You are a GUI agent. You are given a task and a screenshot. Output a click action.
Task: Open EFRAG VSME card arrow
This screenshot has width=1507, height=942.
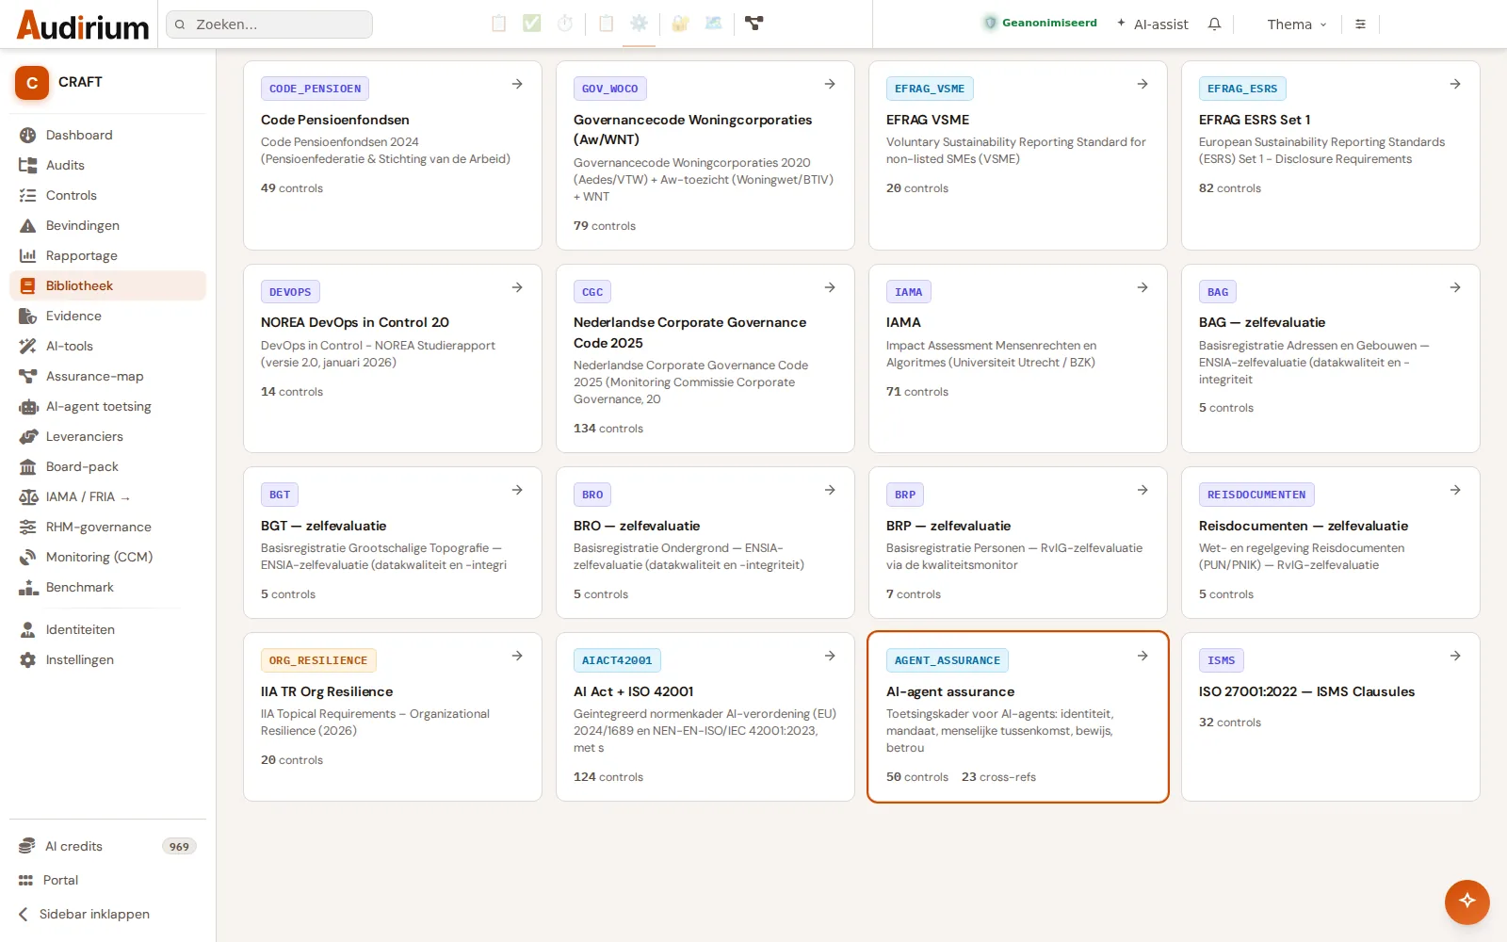(x=1142, y=84)
